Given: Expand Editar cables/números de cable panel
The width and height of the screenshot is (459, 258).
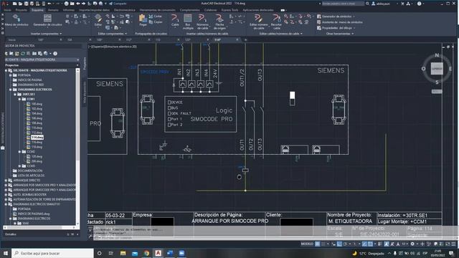Looking at the screenshot, I should (280, 34).
